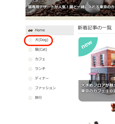The width and height of the screenshot is (115, 124).
Task: Select the 犬(Dog) category
Action: pos(42,40)
